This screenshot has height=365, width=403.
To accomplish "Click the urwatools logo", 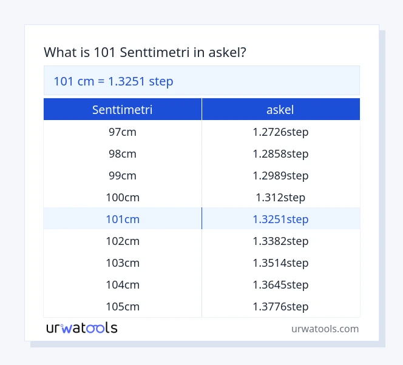I will coord(82,328).
